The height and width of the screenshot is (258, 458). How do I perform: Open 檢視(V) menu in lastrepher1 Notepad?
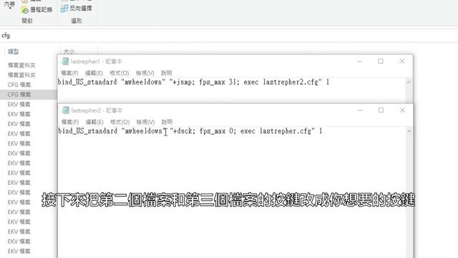click(x=145, y=73)
